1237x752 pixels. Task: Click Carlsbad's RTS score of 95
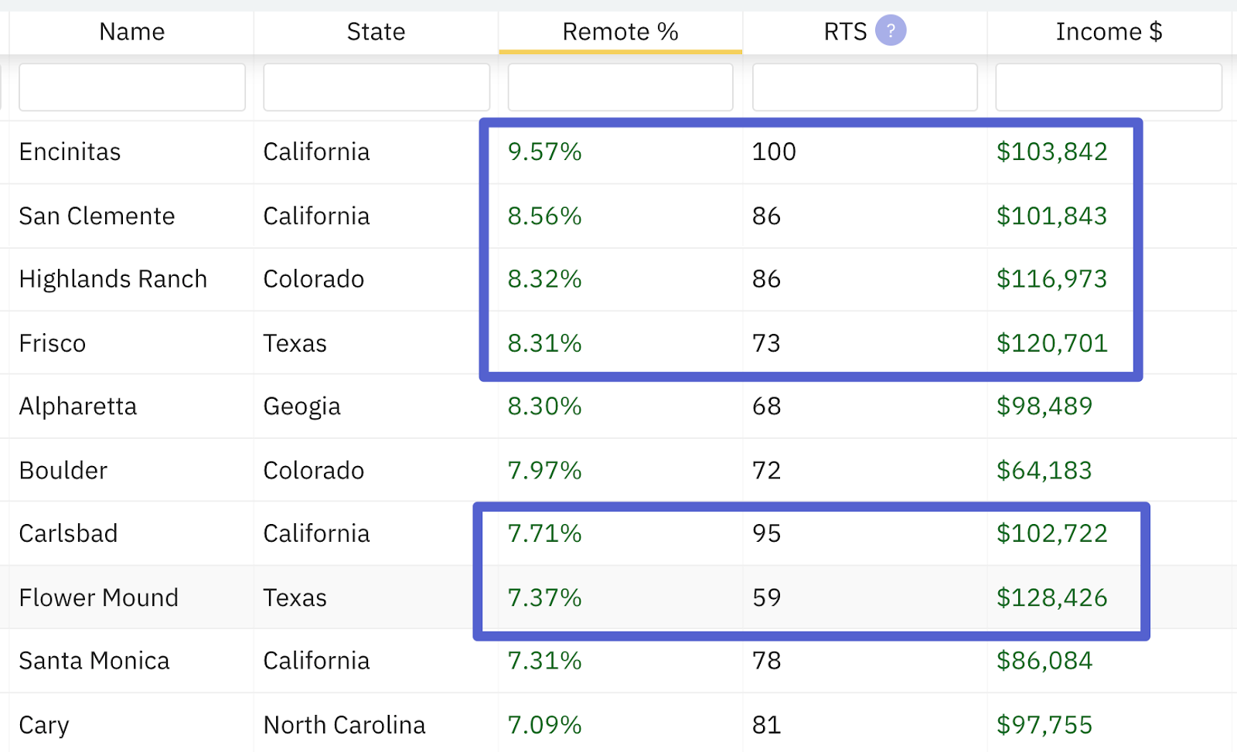click(766, 533)
